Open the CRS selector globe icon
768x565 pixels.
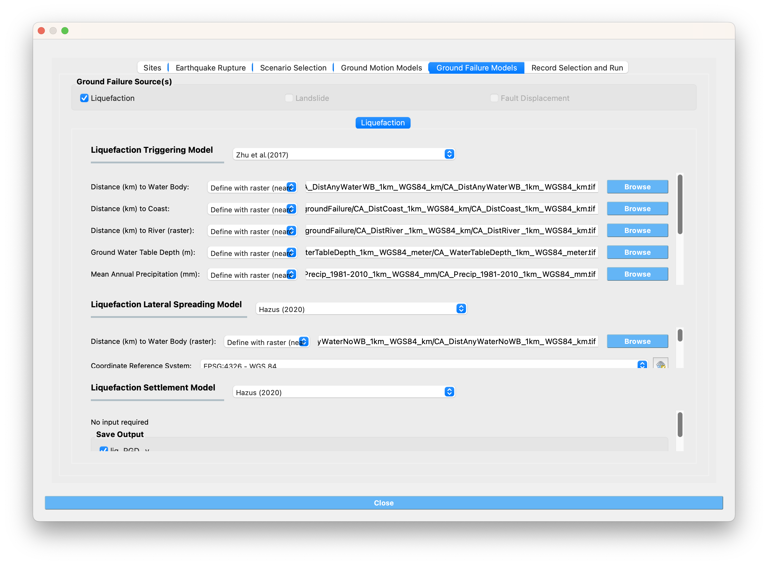coord(660,363)
